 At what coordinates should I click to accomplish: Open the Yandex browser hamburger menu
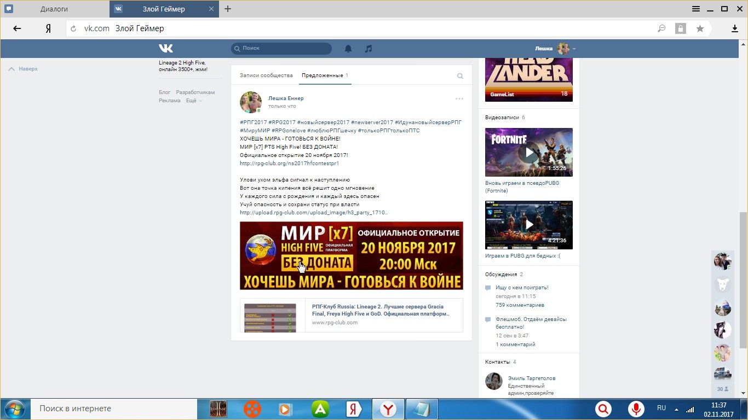(x=696, y=9)
